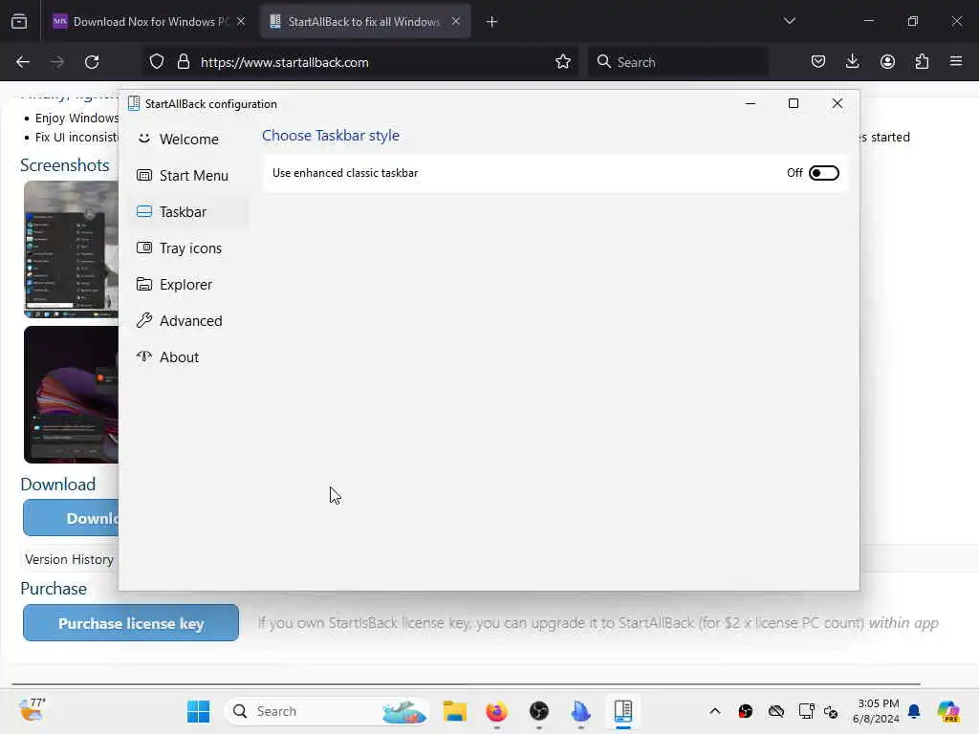Open Firefox View recent browsing icon

click(19, 22)
